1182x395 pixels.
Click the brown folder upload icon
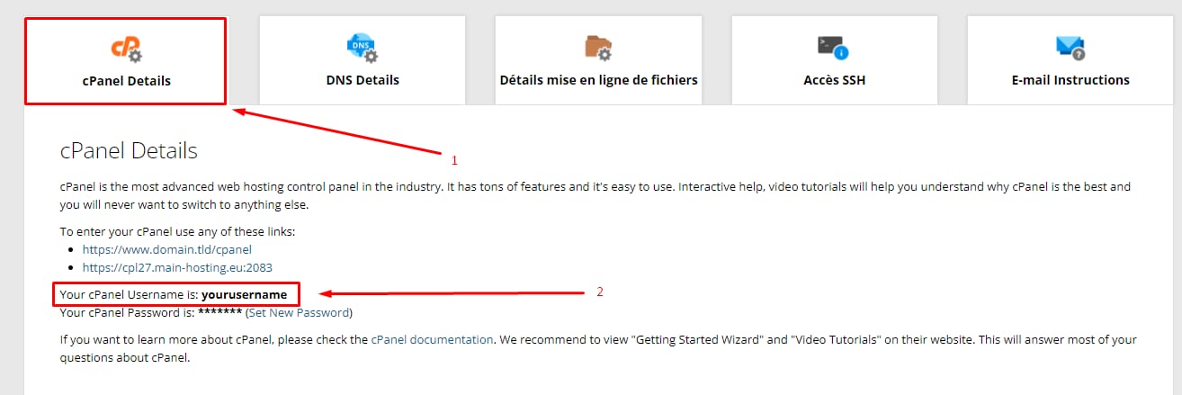[598, 48]
